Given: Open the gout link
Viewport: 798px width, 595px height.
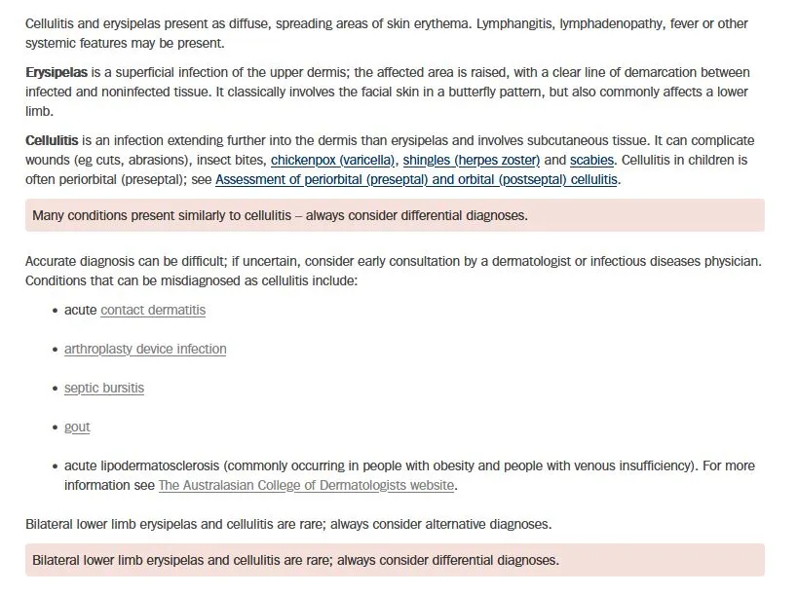Looking at the screenshot, I should click(x=77, y=427).
